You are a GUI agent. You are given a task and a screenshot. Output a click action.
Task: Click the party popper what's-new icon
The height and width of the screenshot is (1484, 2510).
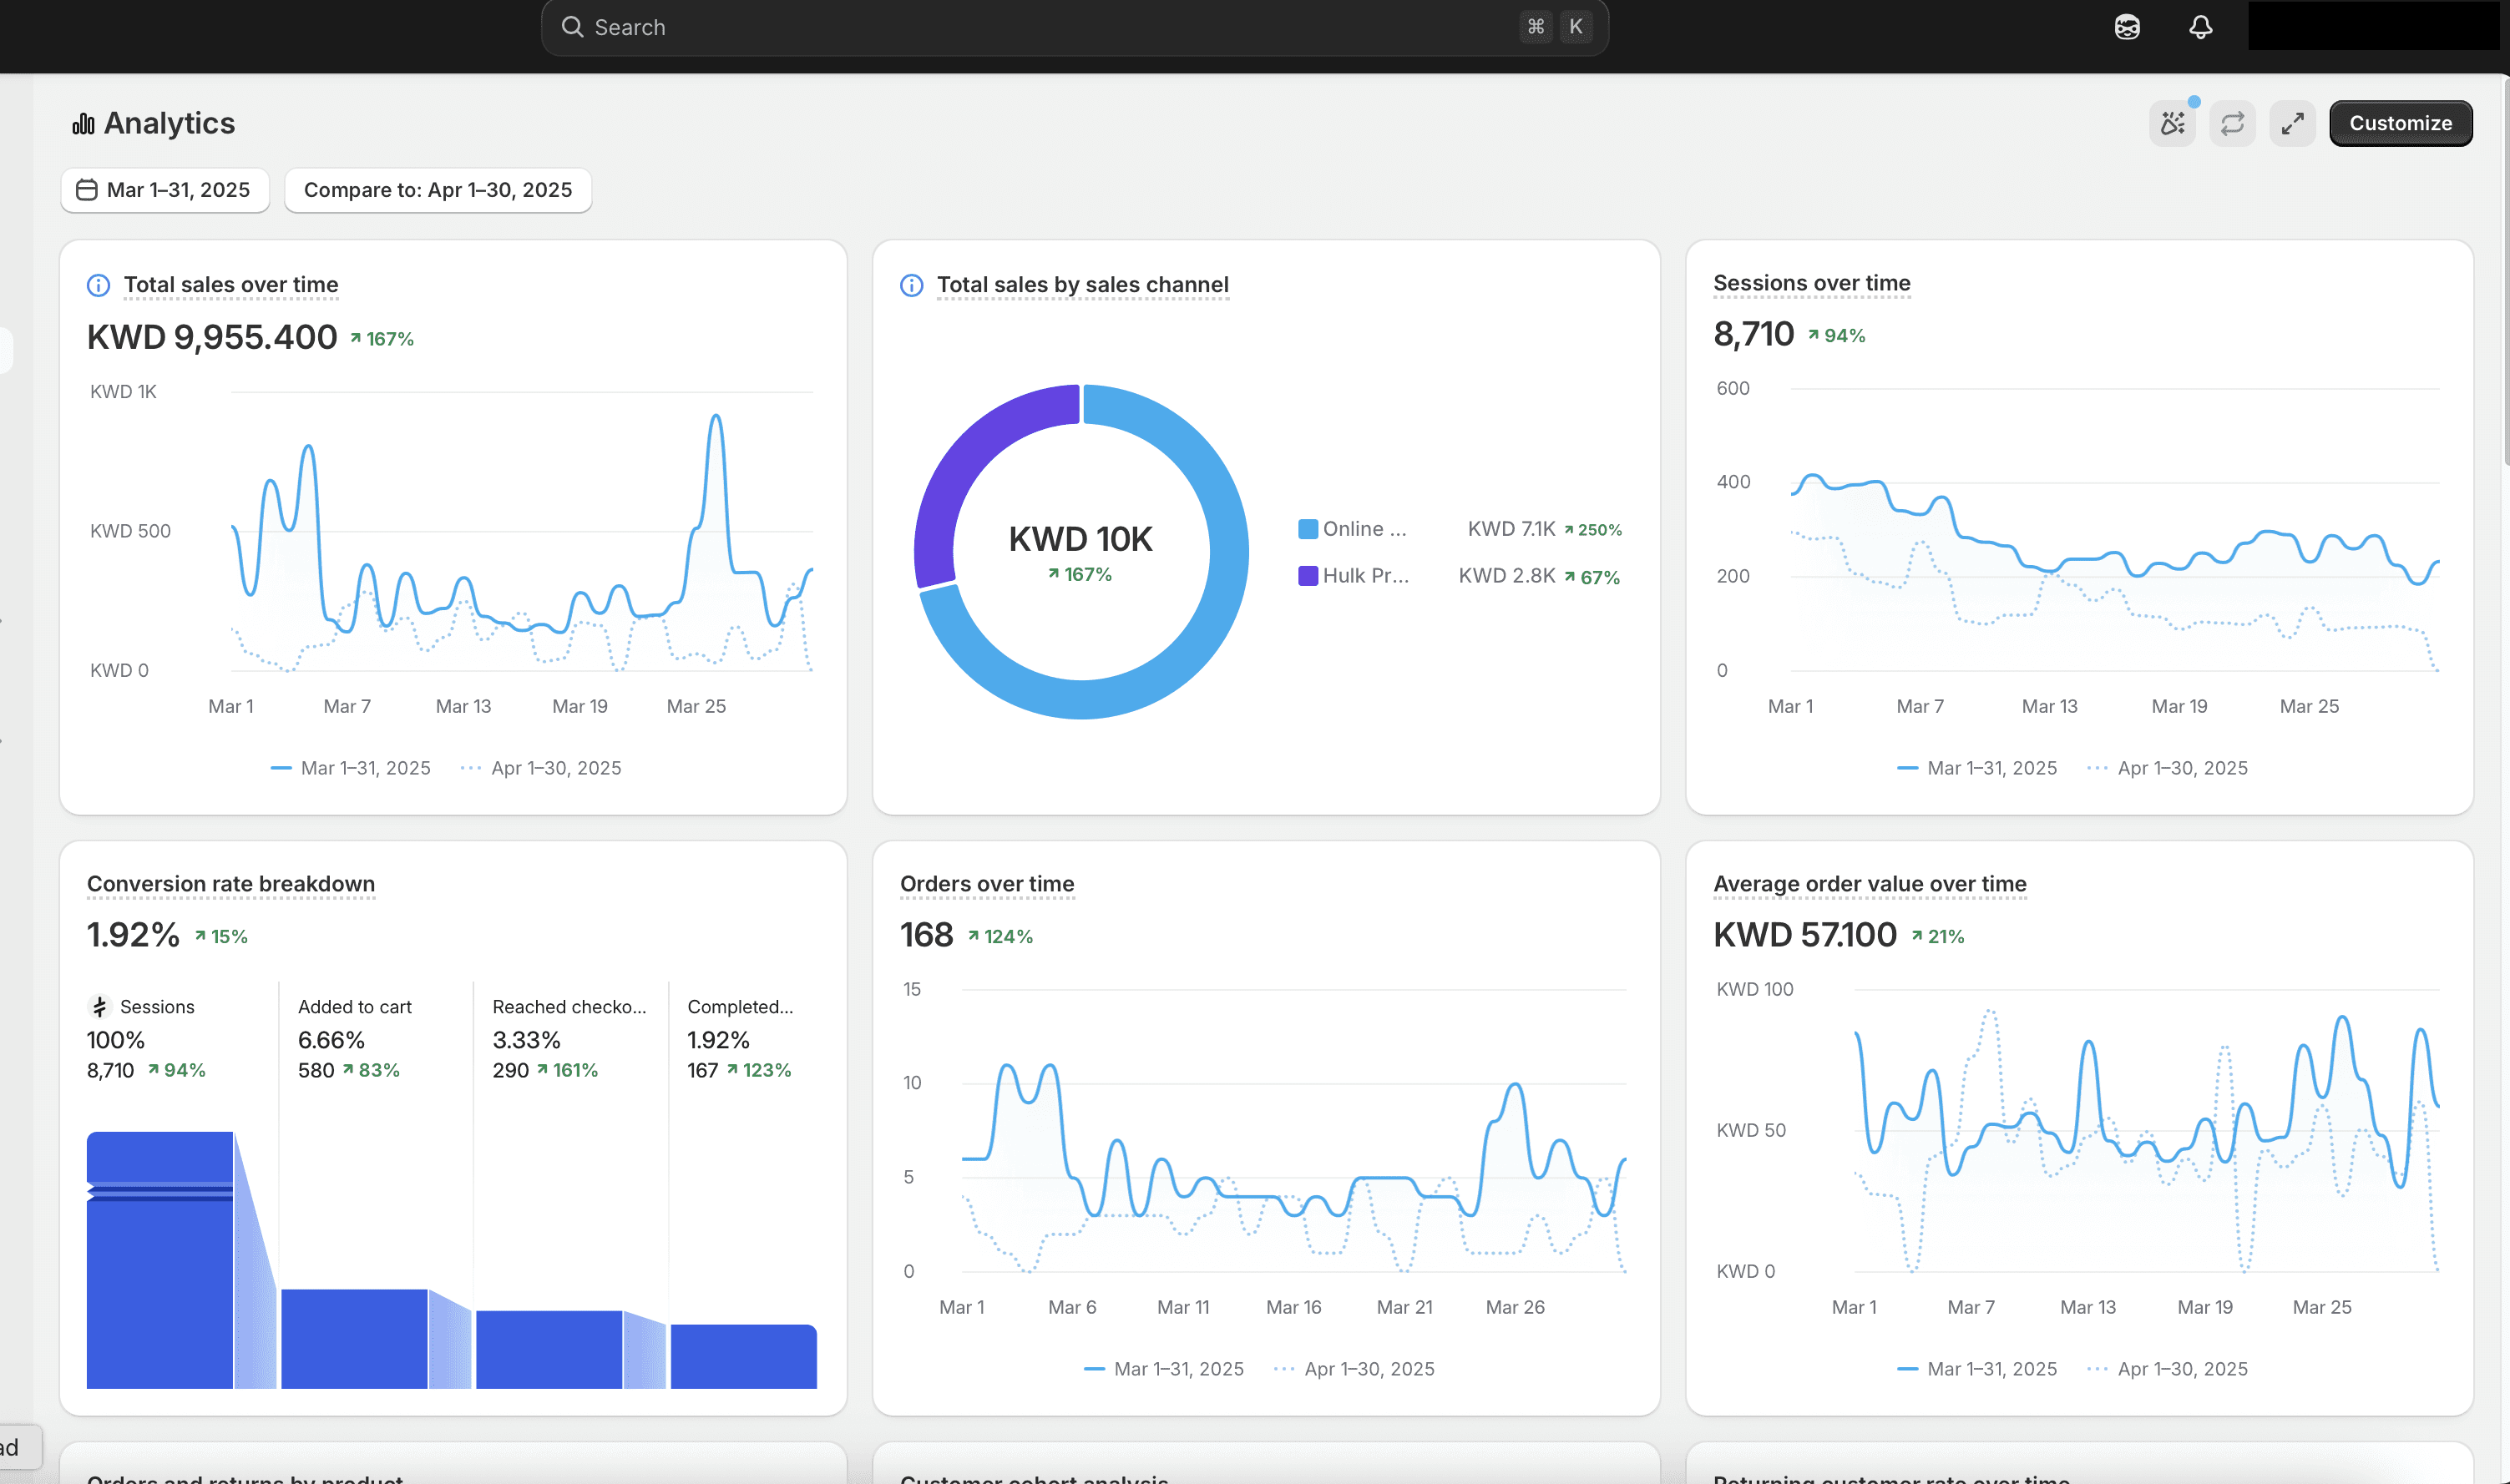[2172, 123]
